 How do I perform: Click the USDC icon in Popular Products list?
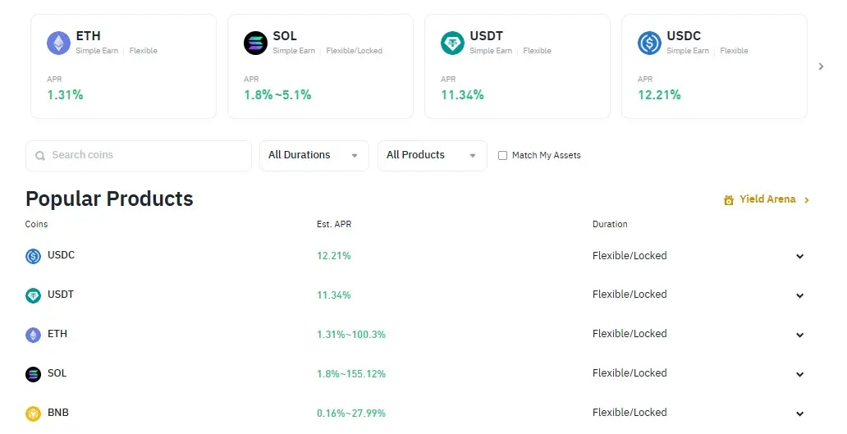[x=33, y=256]
